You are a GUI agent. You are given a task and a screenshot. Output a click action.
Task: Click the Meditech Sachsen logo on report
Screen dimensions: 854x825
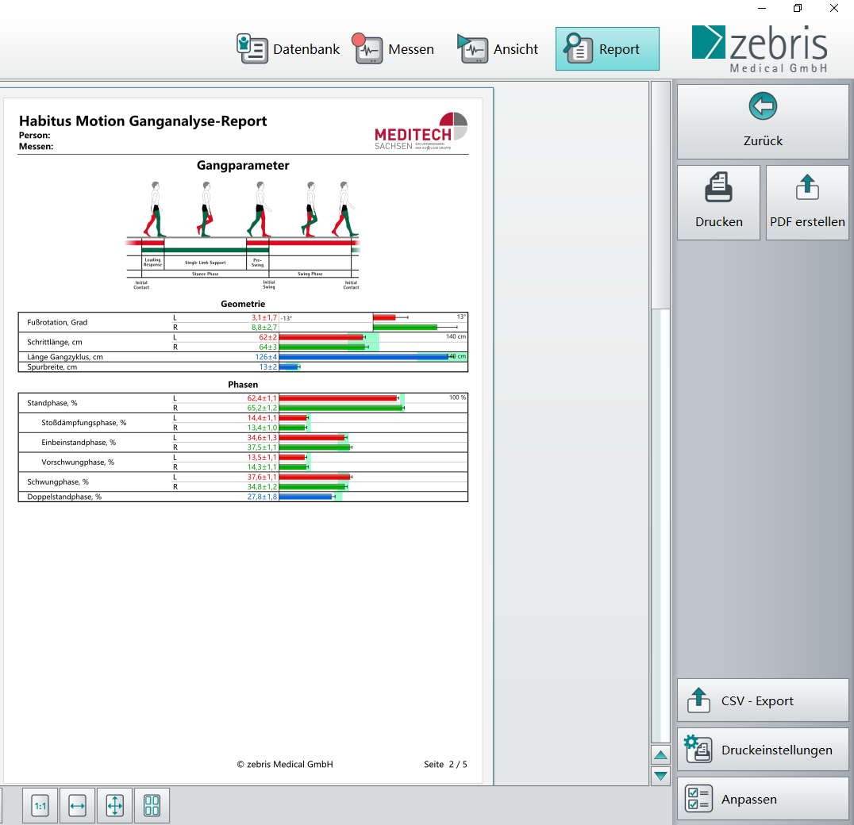[421, 131]
